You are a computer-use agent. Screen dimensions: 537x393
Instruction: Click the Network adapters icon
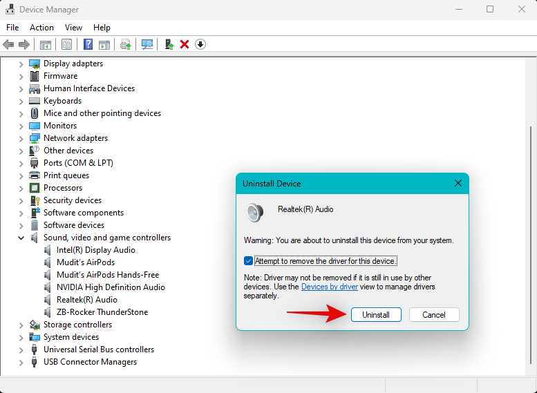(35, 138)
